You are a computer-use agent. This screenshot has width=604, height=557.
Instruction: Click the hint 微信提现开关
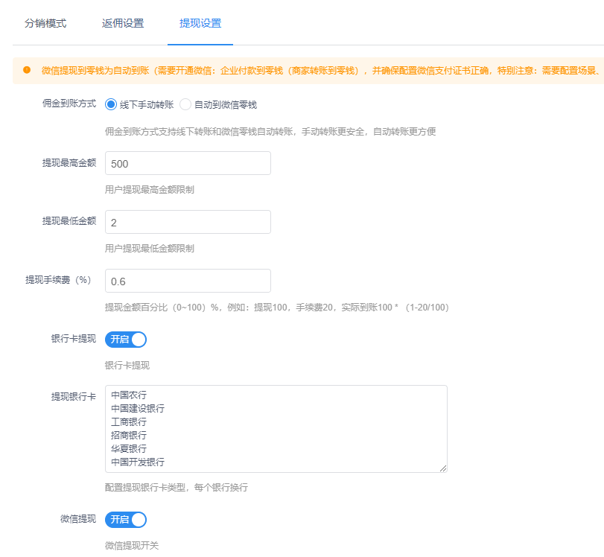(132, 546)
